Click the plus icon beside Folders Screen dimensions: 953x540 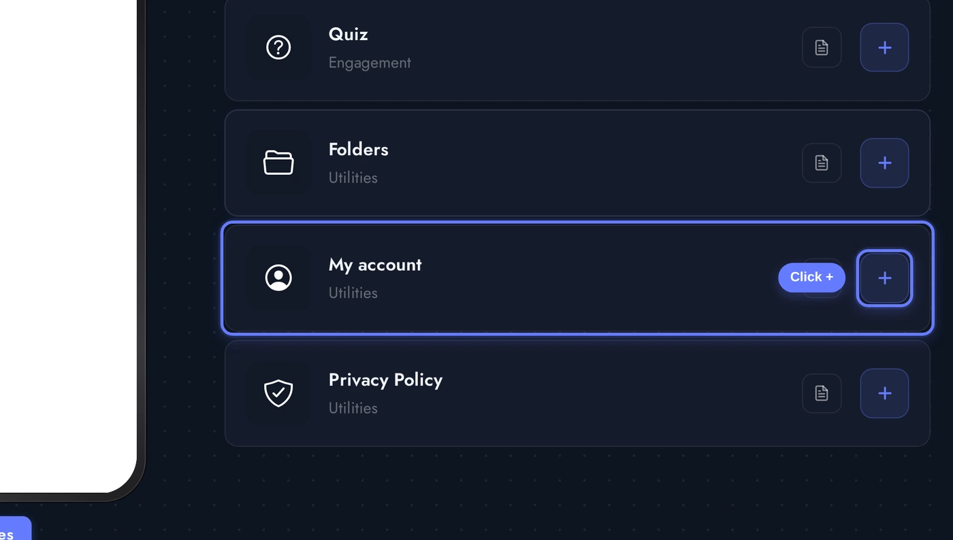tap(884, 163)
